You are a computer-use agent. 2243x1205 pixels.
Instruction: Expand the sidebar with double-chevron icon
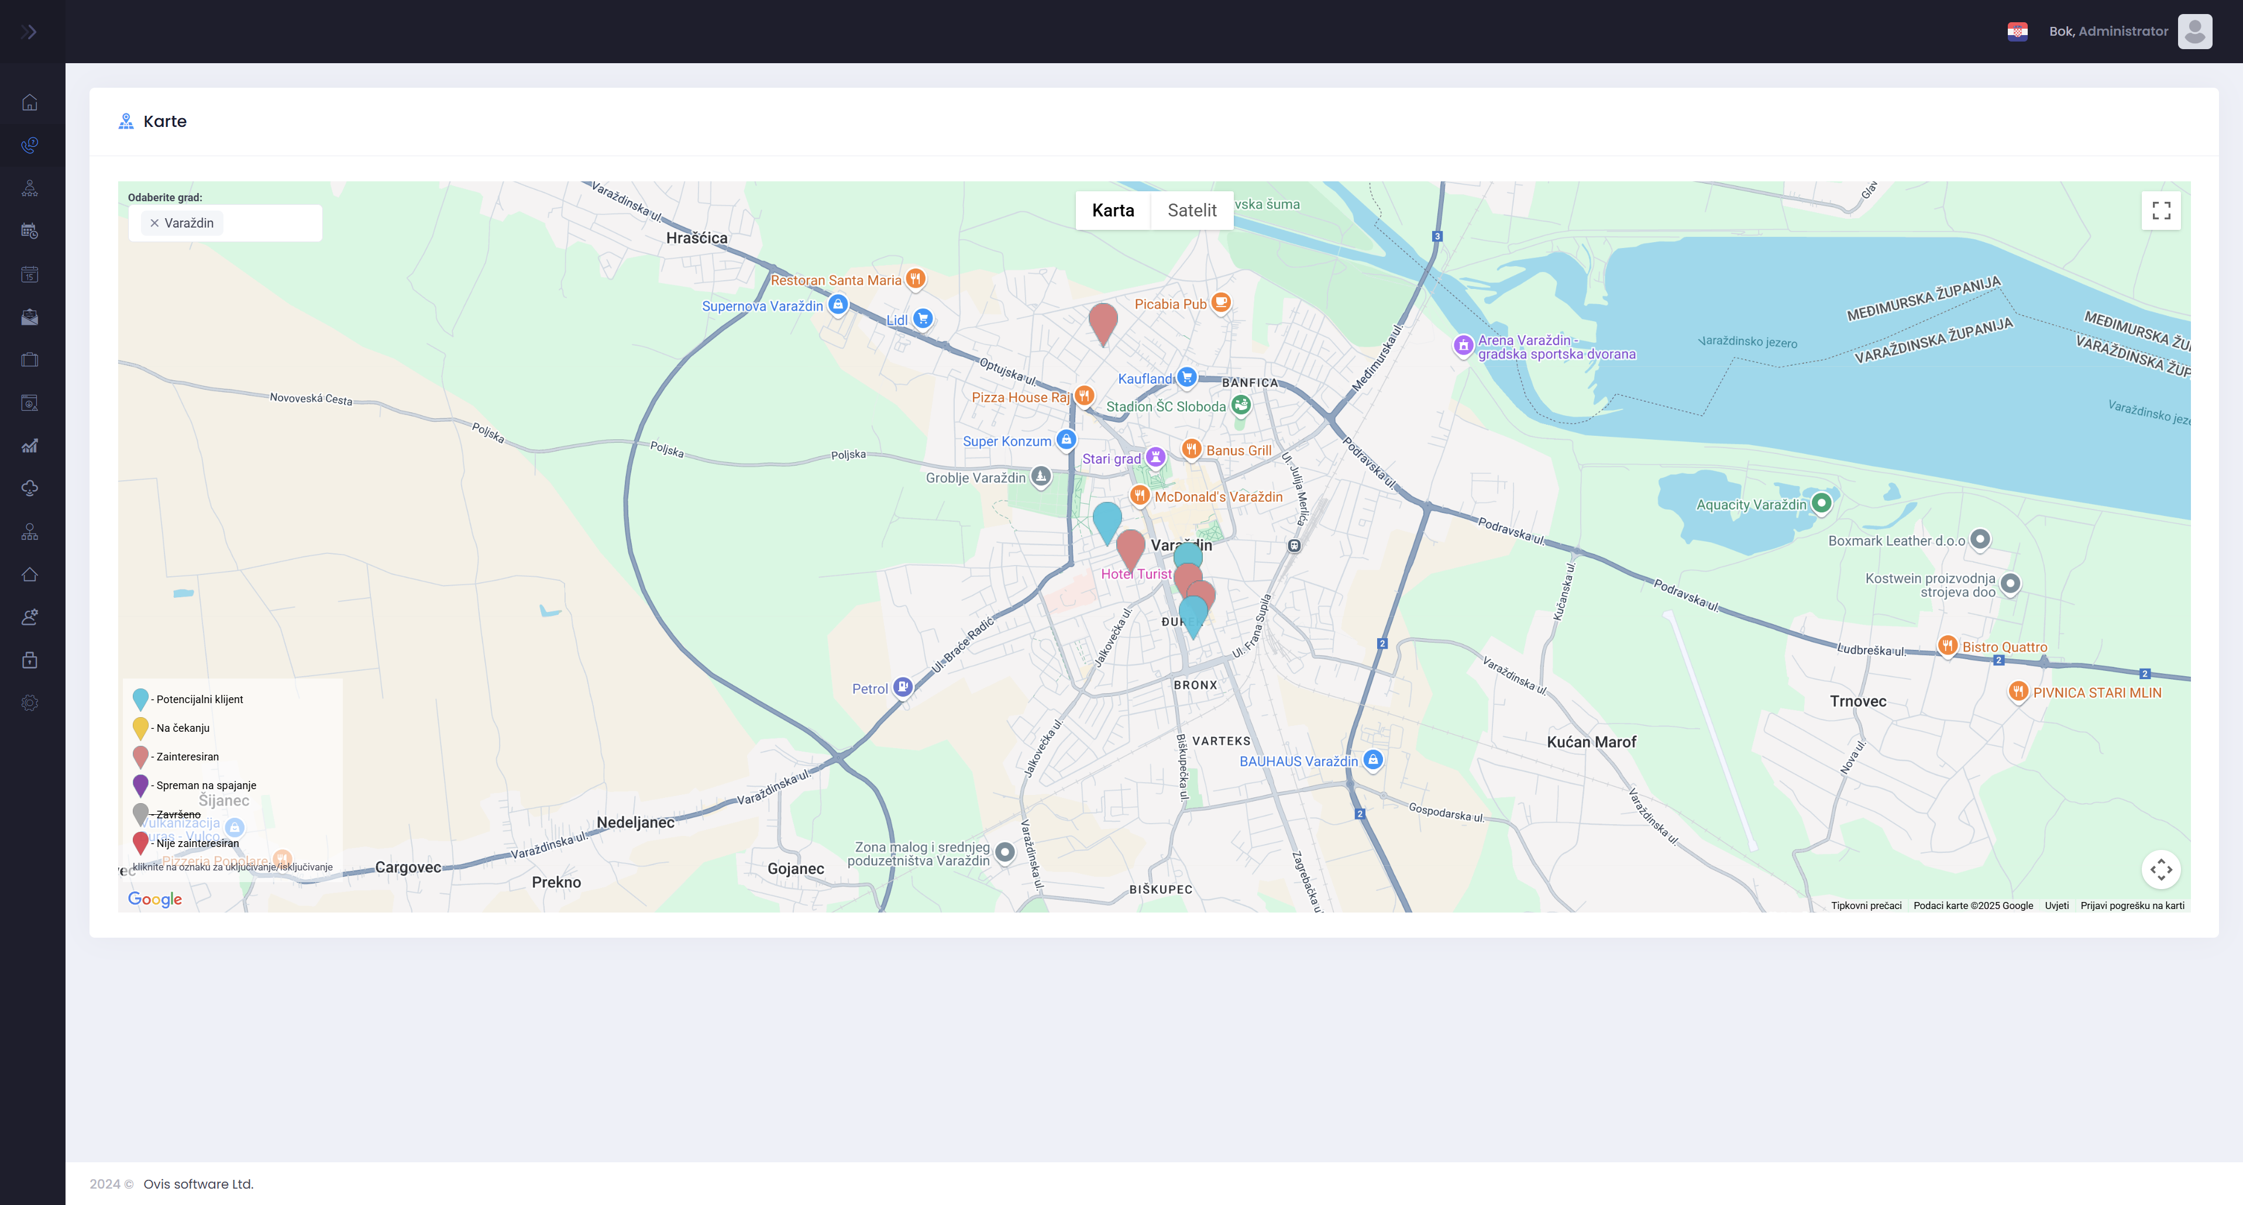[x=29, y=32]
